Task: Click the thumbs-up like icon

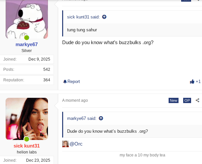Action: click(x=192, y=82)
